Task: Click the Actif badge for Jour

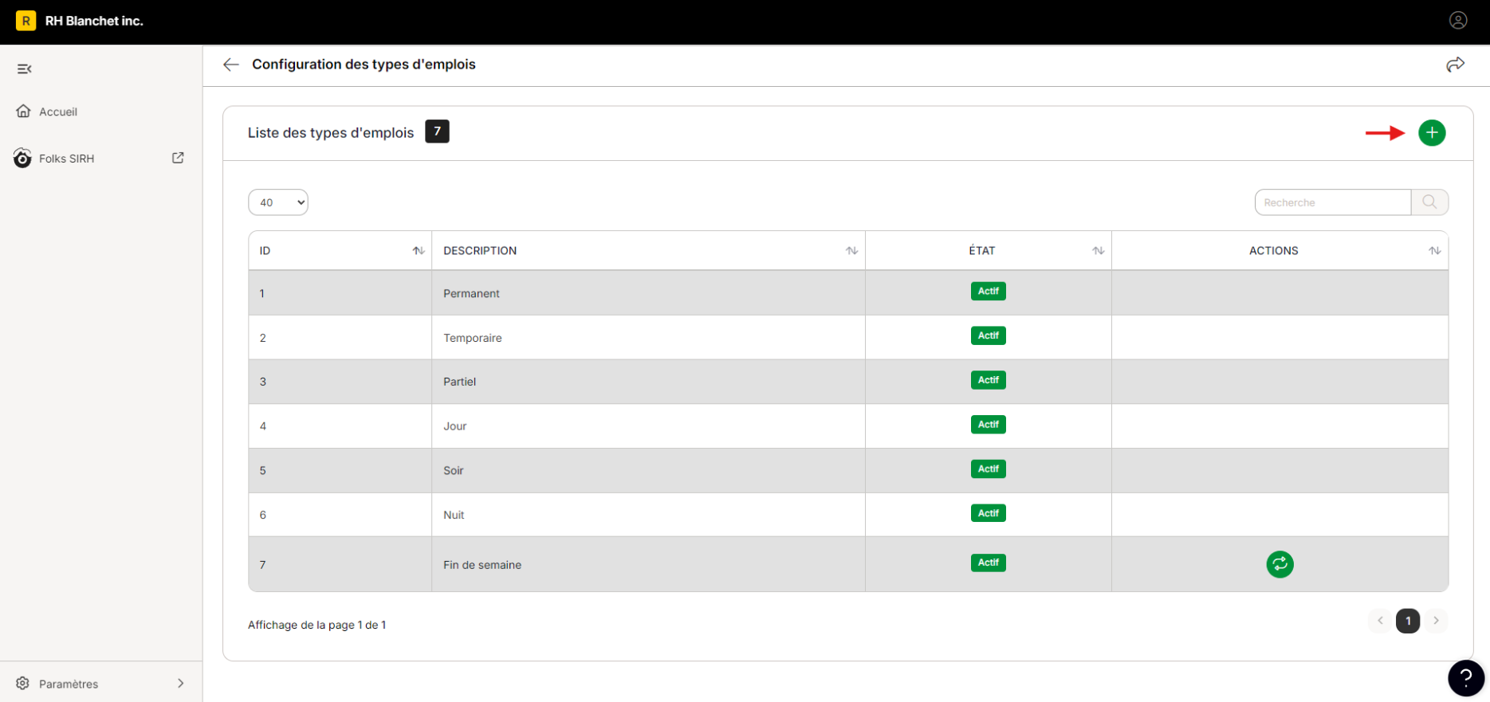Action: [x=988, y=425]
